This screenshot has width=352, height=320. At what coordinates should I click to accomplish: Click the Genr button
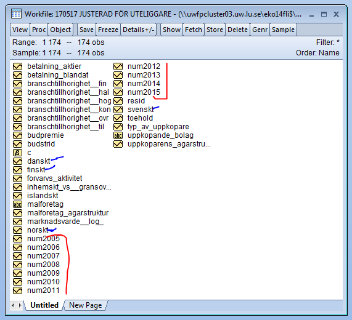click(x=260, y=30)
